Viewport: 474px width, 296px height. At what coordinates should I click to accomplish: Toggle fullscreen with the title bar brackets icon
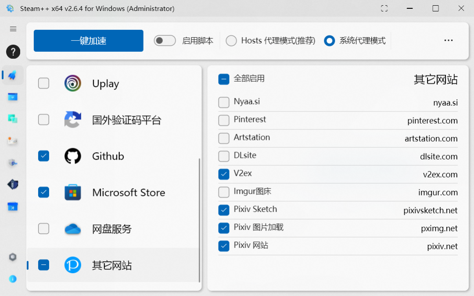coord(384,8)
